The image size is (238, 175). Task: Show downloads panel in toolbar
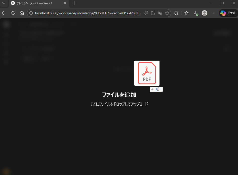pyautogui.click(x=196, y=13)
